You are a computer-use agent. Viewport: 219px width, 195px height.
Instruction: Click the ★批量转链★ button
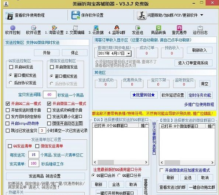(144, 95)
